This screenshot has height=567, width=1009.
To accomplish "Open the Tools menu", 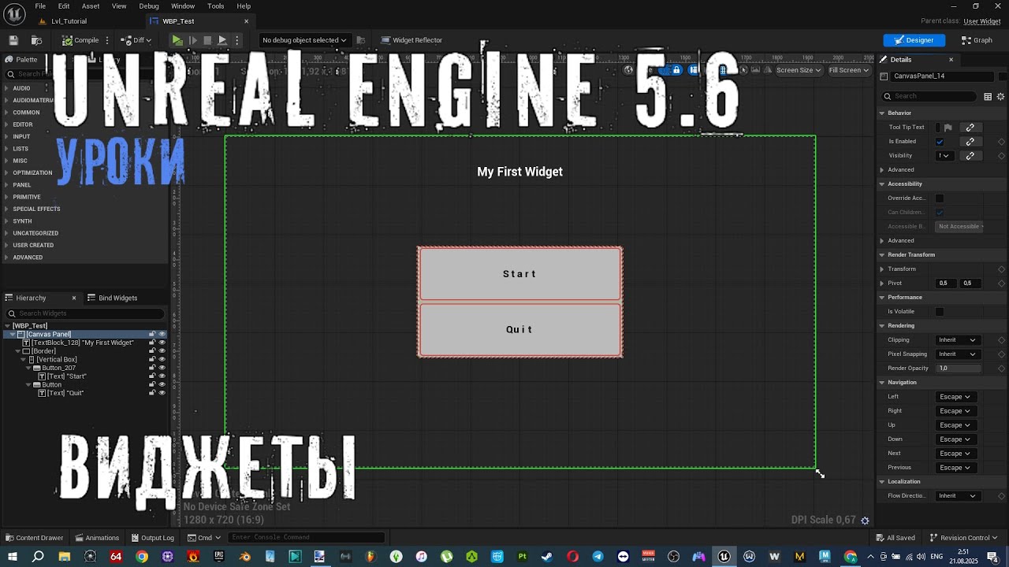I will point(215,6).
